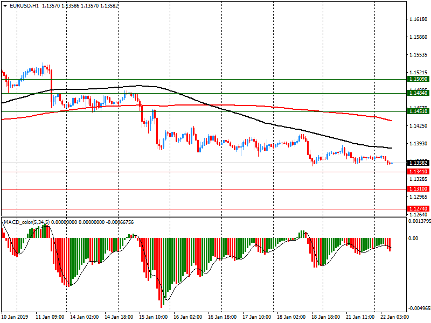Click the 1.13930 price scale value
The height and width of the screenshot is (323, 431).
419,144
